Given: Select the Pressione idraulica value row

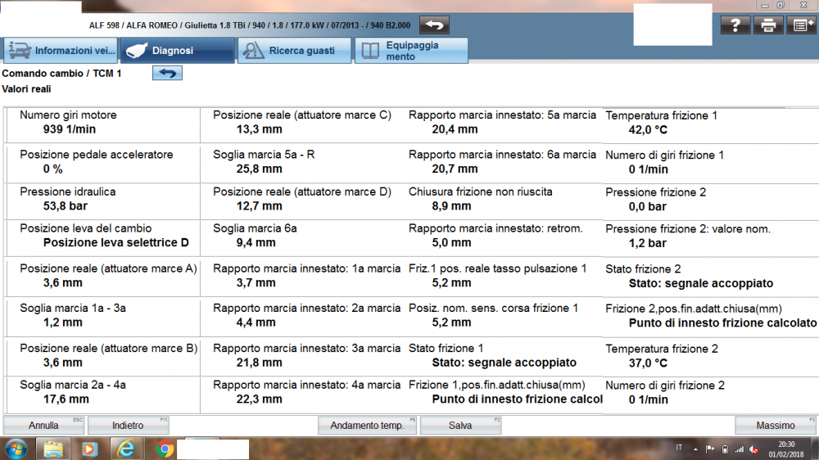Looking at the screenshot, I should point(102,199).
